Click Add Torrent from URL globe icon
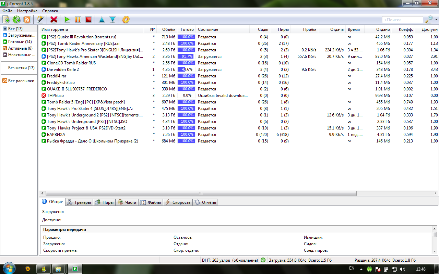 tap(16, 20)
